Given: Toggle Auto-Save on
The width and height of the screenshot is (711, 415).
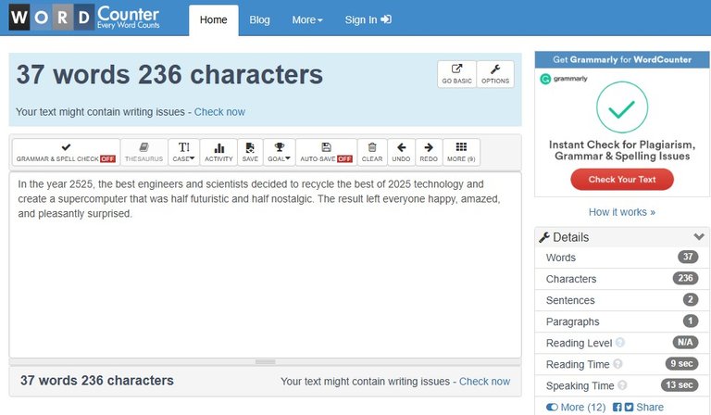Looking at the screenshot, I should pyautogui.click(x=326, y=153).
